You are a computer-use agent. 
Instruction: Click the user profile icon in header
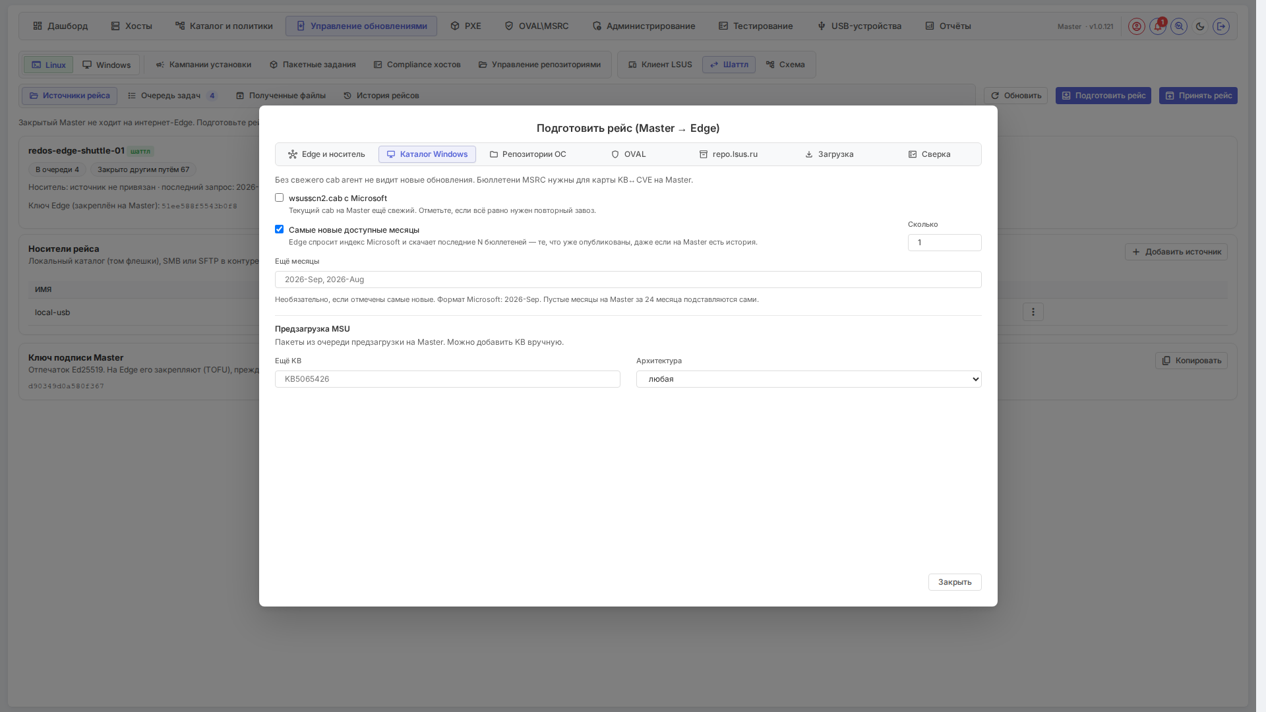coord(1136,26)
